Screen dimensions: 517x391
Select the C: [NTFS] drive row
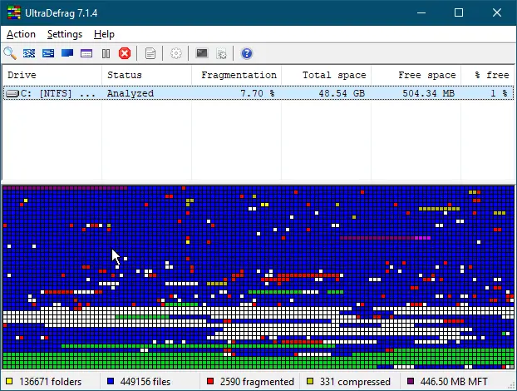(x=258, y=93)
